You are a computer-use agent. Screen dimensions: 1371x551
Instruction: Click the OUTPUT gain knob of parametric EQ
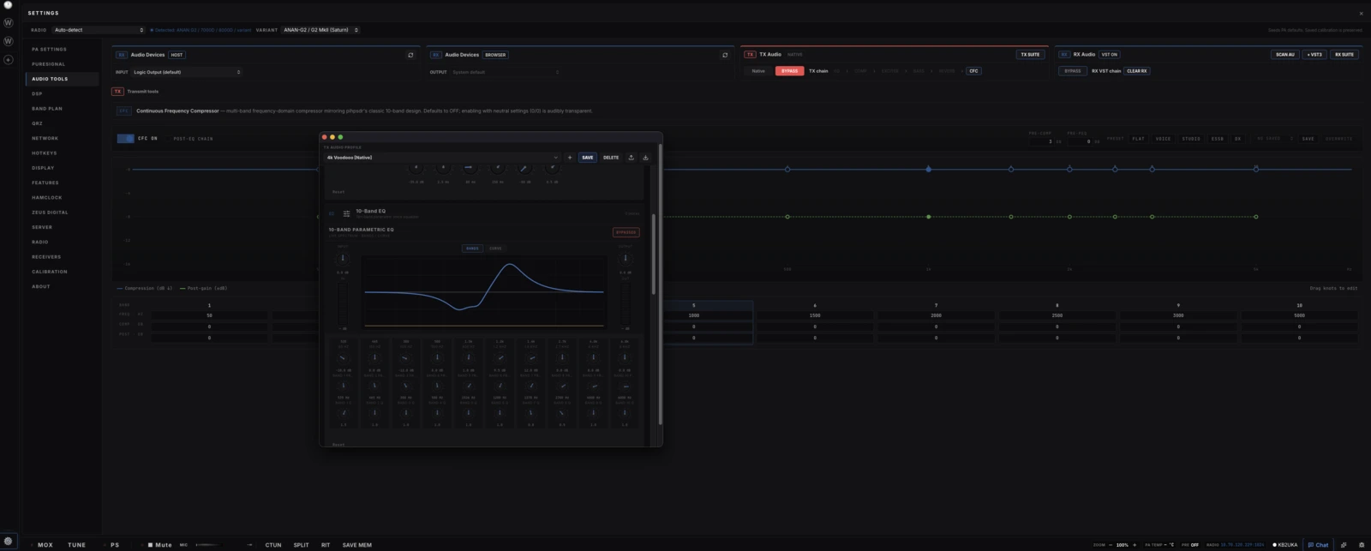pyautogui.click(x=625, y=258)
